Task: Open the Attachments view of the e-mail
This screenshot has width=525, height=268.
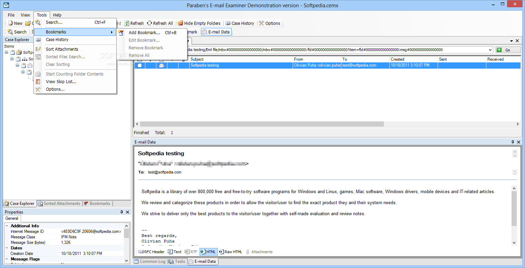Action: point(259,252)
